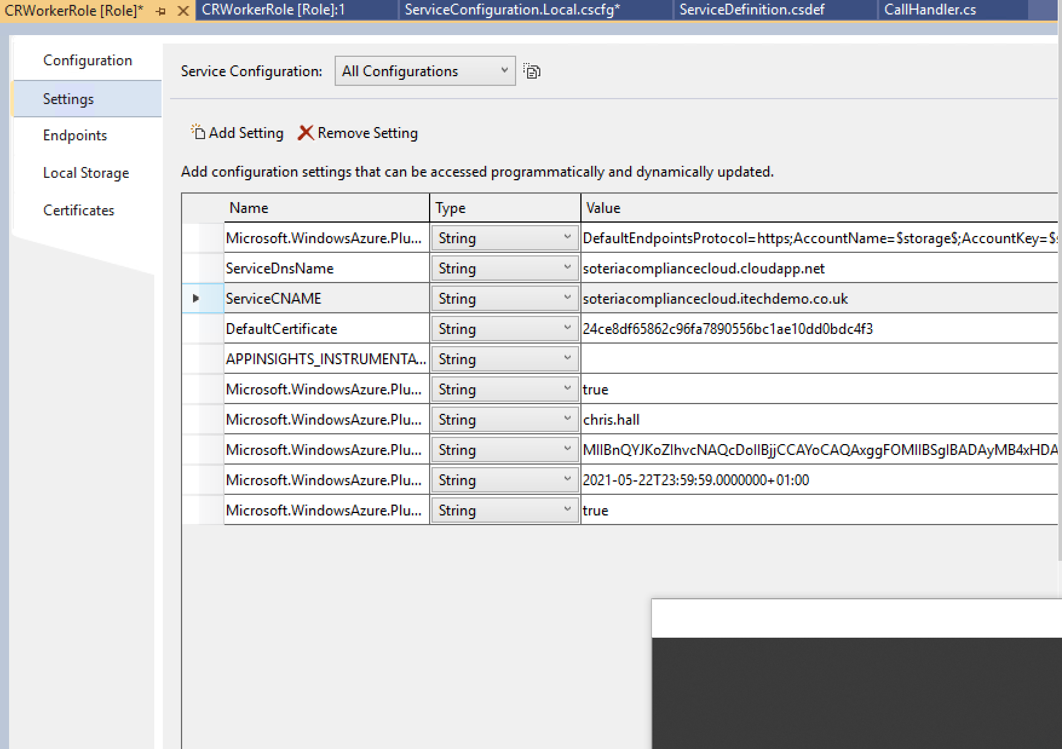Switch to the Configuration section
Image resolution: width=1062 pixels, height=749 pixels.
pyautogui.click(x=87, y=60)
